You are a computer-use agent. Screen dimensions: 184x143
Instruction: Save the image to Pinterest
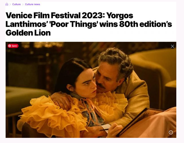click(x=13, y=46)
